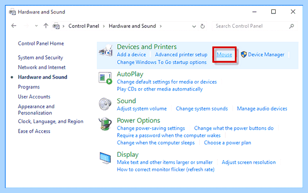
Task: Expand chevron after Hardware and Sound breadcrumb
Action: (160, 26)
